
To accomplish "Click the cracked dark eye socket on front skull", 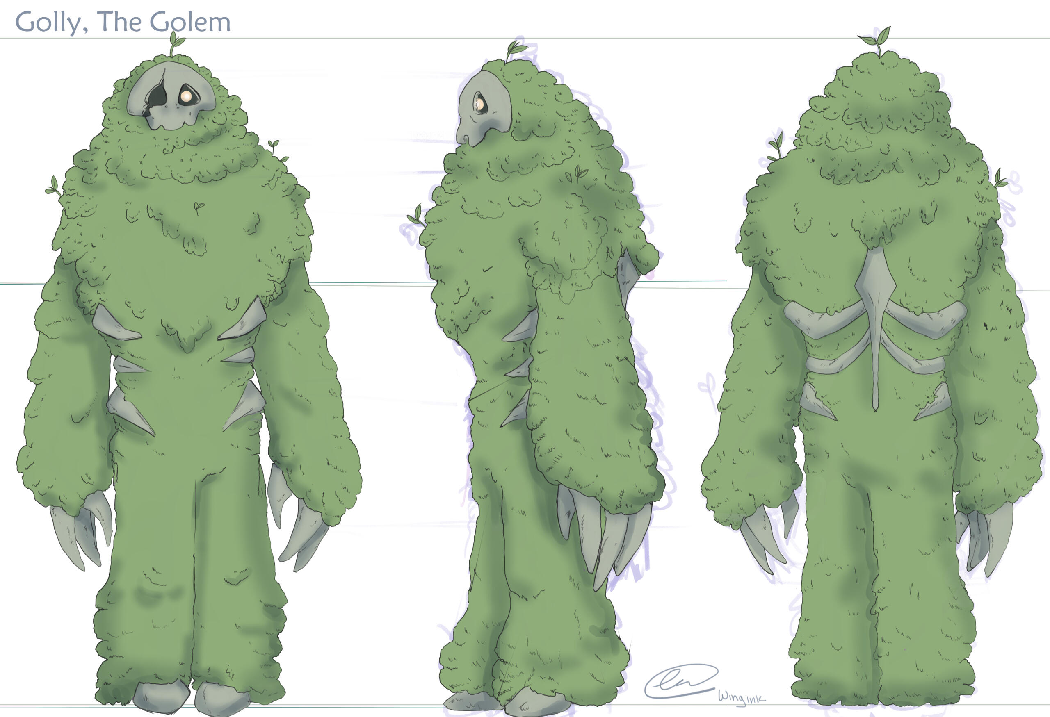I will tap(157, 98).
